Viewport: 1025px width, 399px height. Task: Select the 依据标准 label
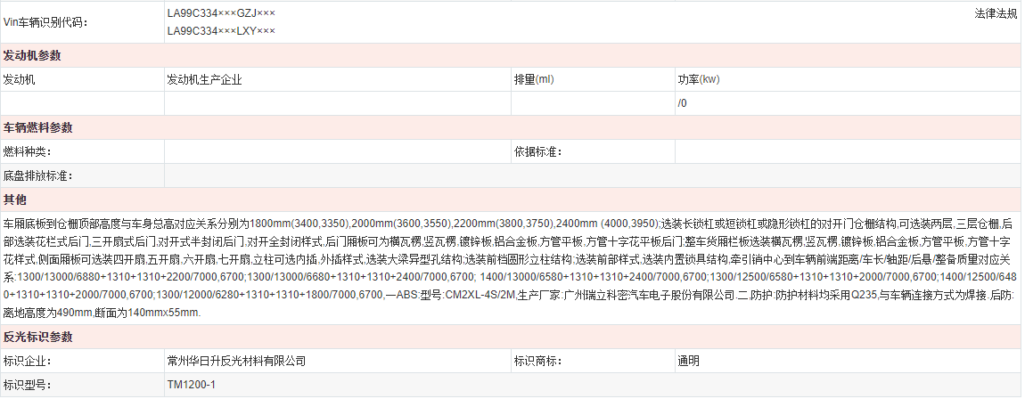(538, 151)
